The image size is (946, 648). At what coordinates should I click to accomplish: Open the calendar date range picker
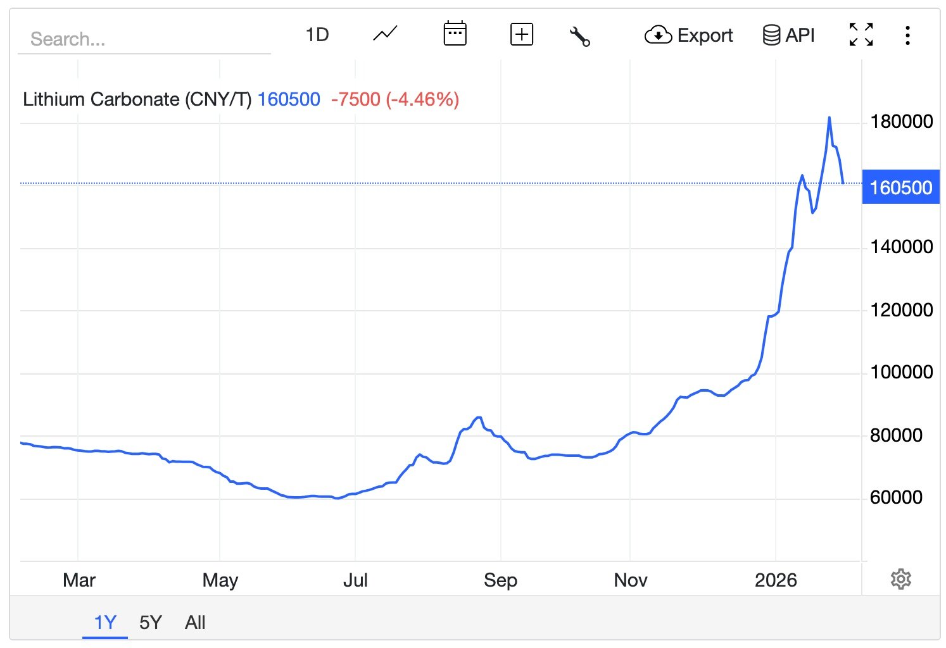[455, 34]
